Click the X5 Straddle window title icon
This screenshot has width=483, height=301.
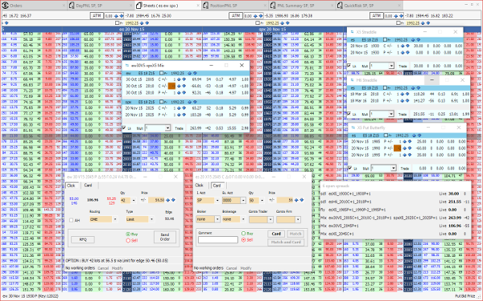coord(352,32)
